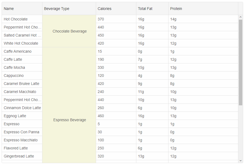Screen dimensions: 245x165
Task: Sort by Beverage Type column header
Action: tap(69, 9)
